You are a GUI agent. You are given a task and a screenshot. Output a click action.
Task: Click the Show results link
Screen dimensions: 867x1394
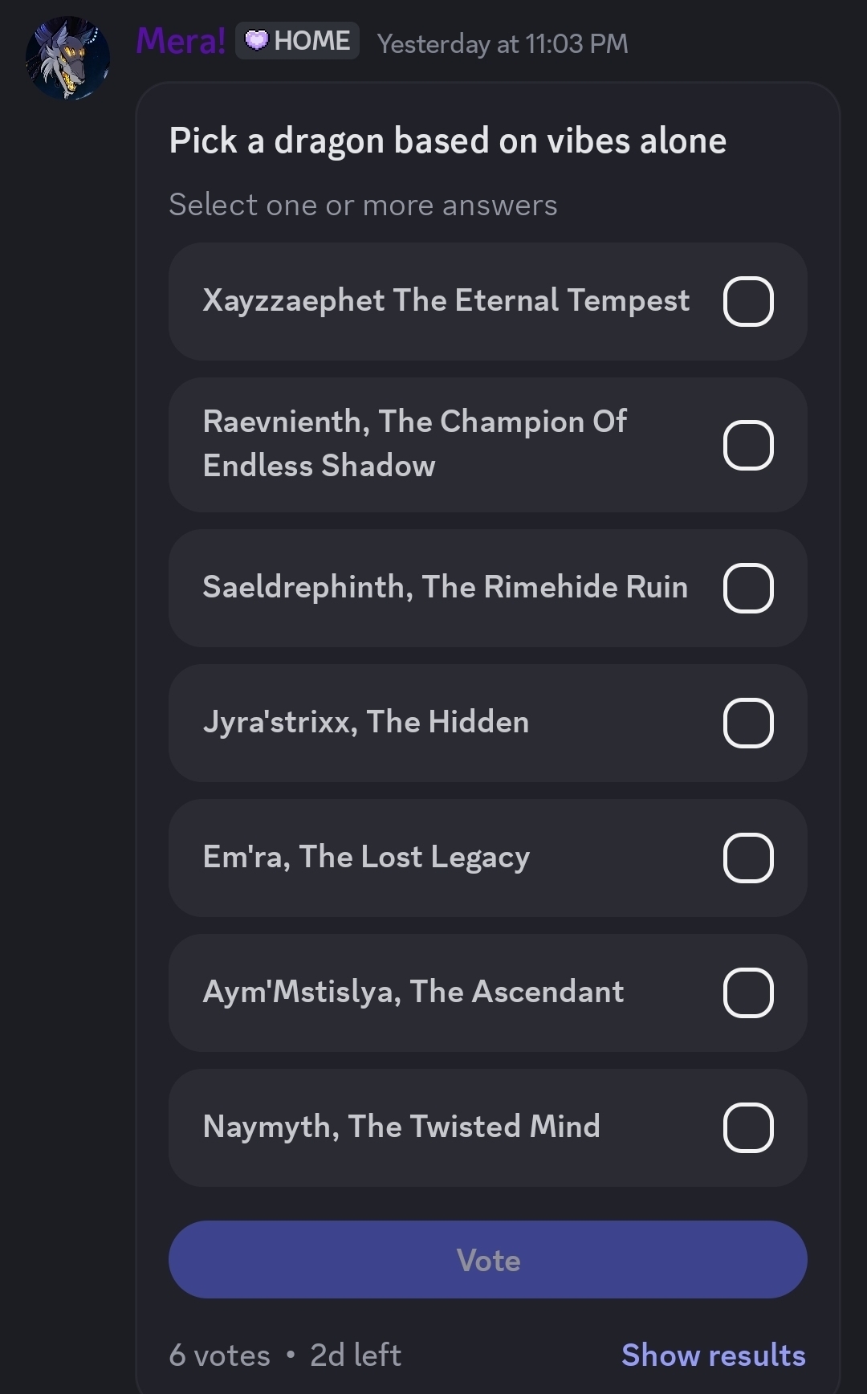tap(713, 1355)
